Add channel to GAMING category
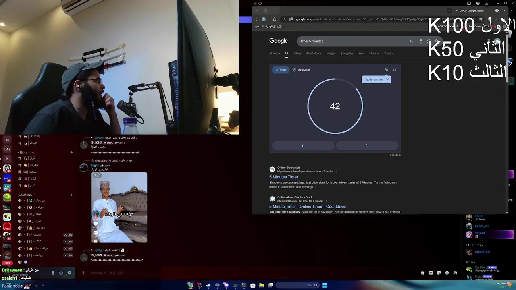The height and width of the screenshot is (290, 516). pos(71,195)
